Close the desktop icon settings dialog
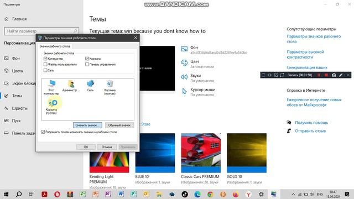Screen dimensions: 354x199 pyautogui.click(x=136, y=38)
